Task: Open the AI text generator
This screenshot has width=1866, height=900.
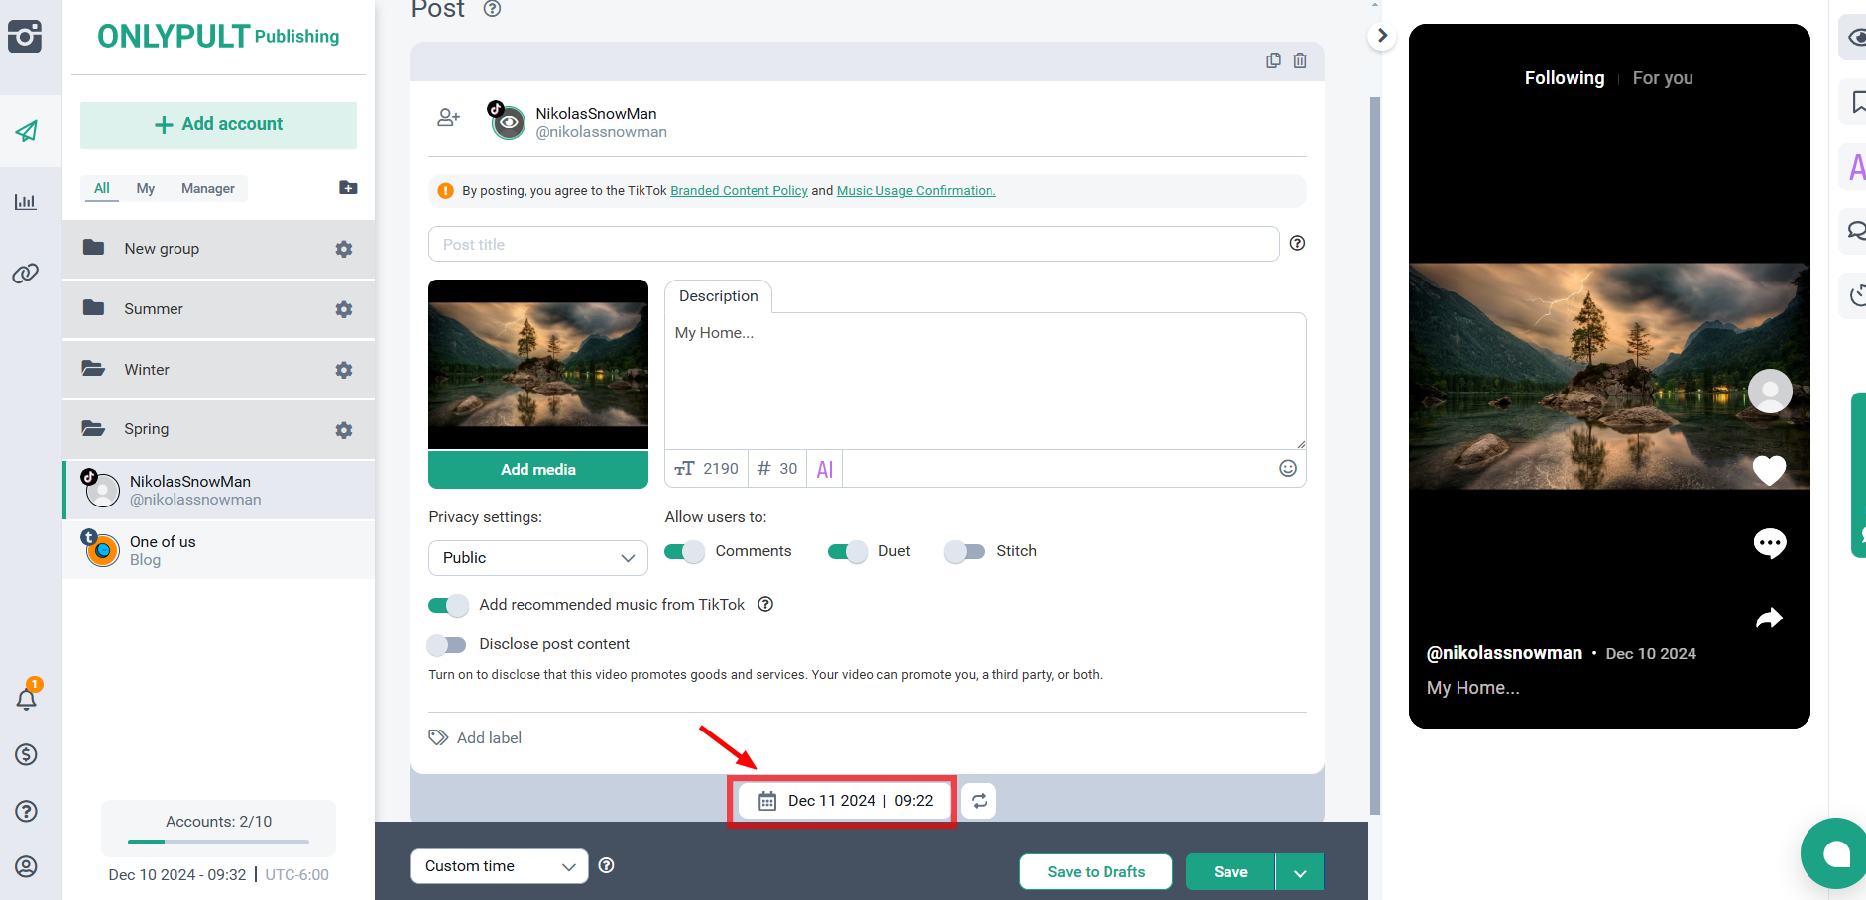Action: tap(824, 469)
